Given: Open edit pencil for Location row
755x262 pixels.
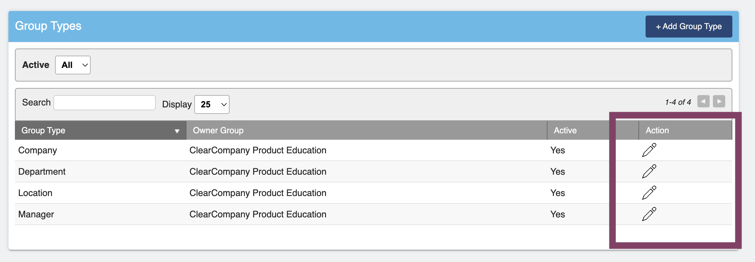Looking at the screenshot, I should [649, 193].
